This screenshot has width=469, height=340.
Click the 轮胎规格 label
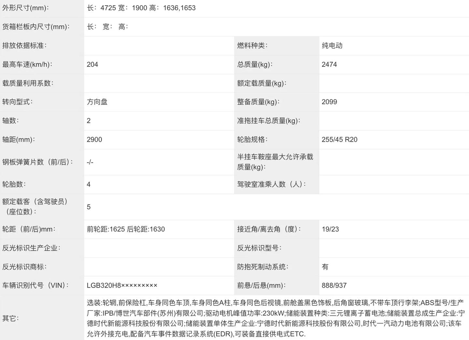coord(252,140)
